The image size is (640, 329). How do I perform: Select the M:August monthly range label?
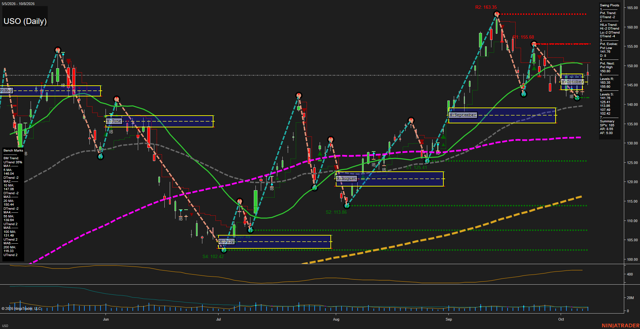pyautogui.click(x=347, y=178)
